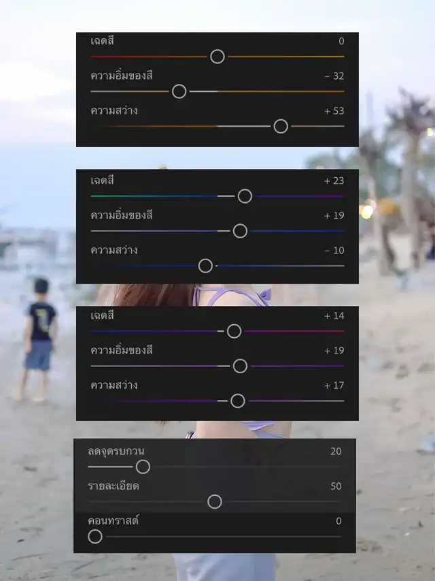Click the purple hue slider handle at +14
This screenshot has width=435, height=581.
click(x=234, y=331)
